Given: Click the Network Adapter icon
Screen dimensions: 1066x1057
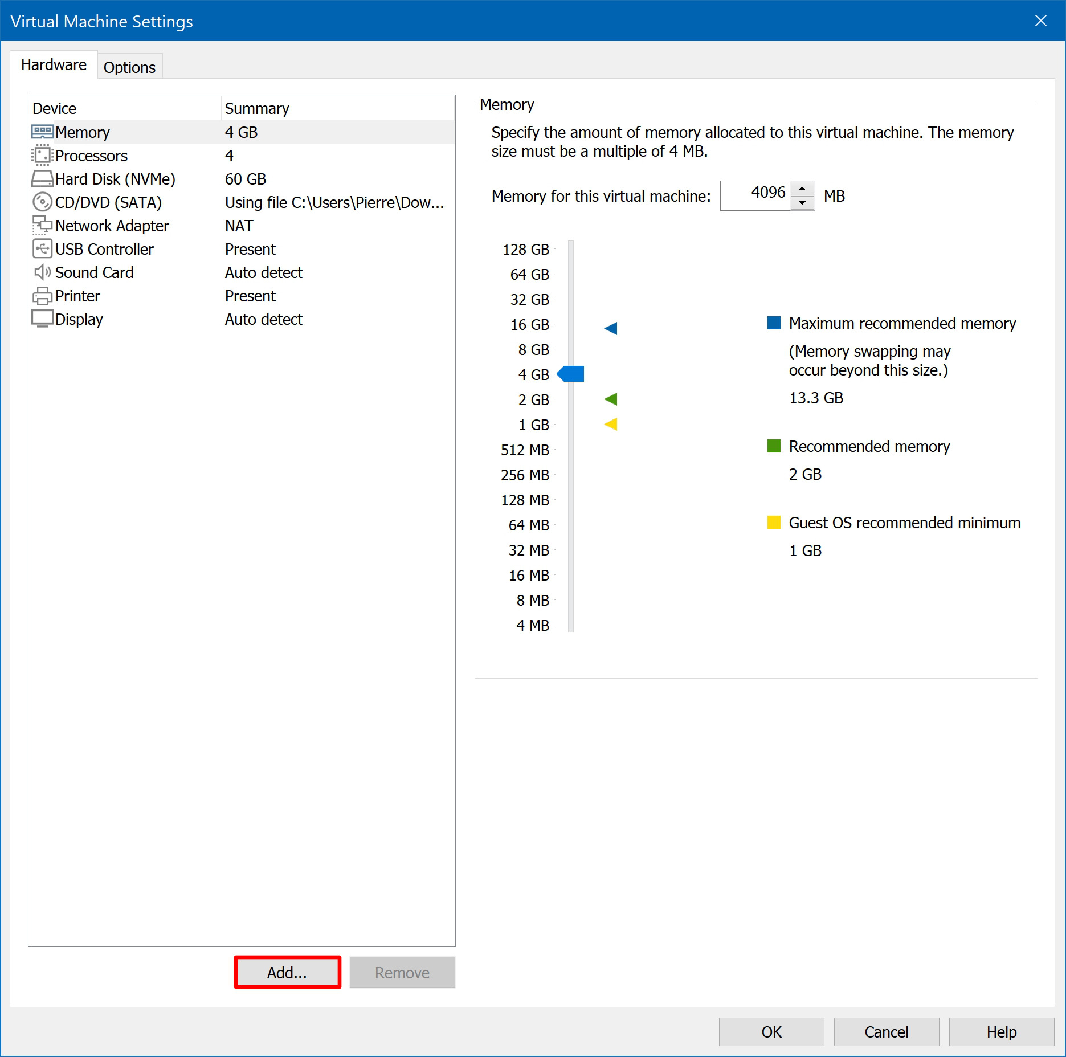Looking at the screenshot, I should 43,226.
